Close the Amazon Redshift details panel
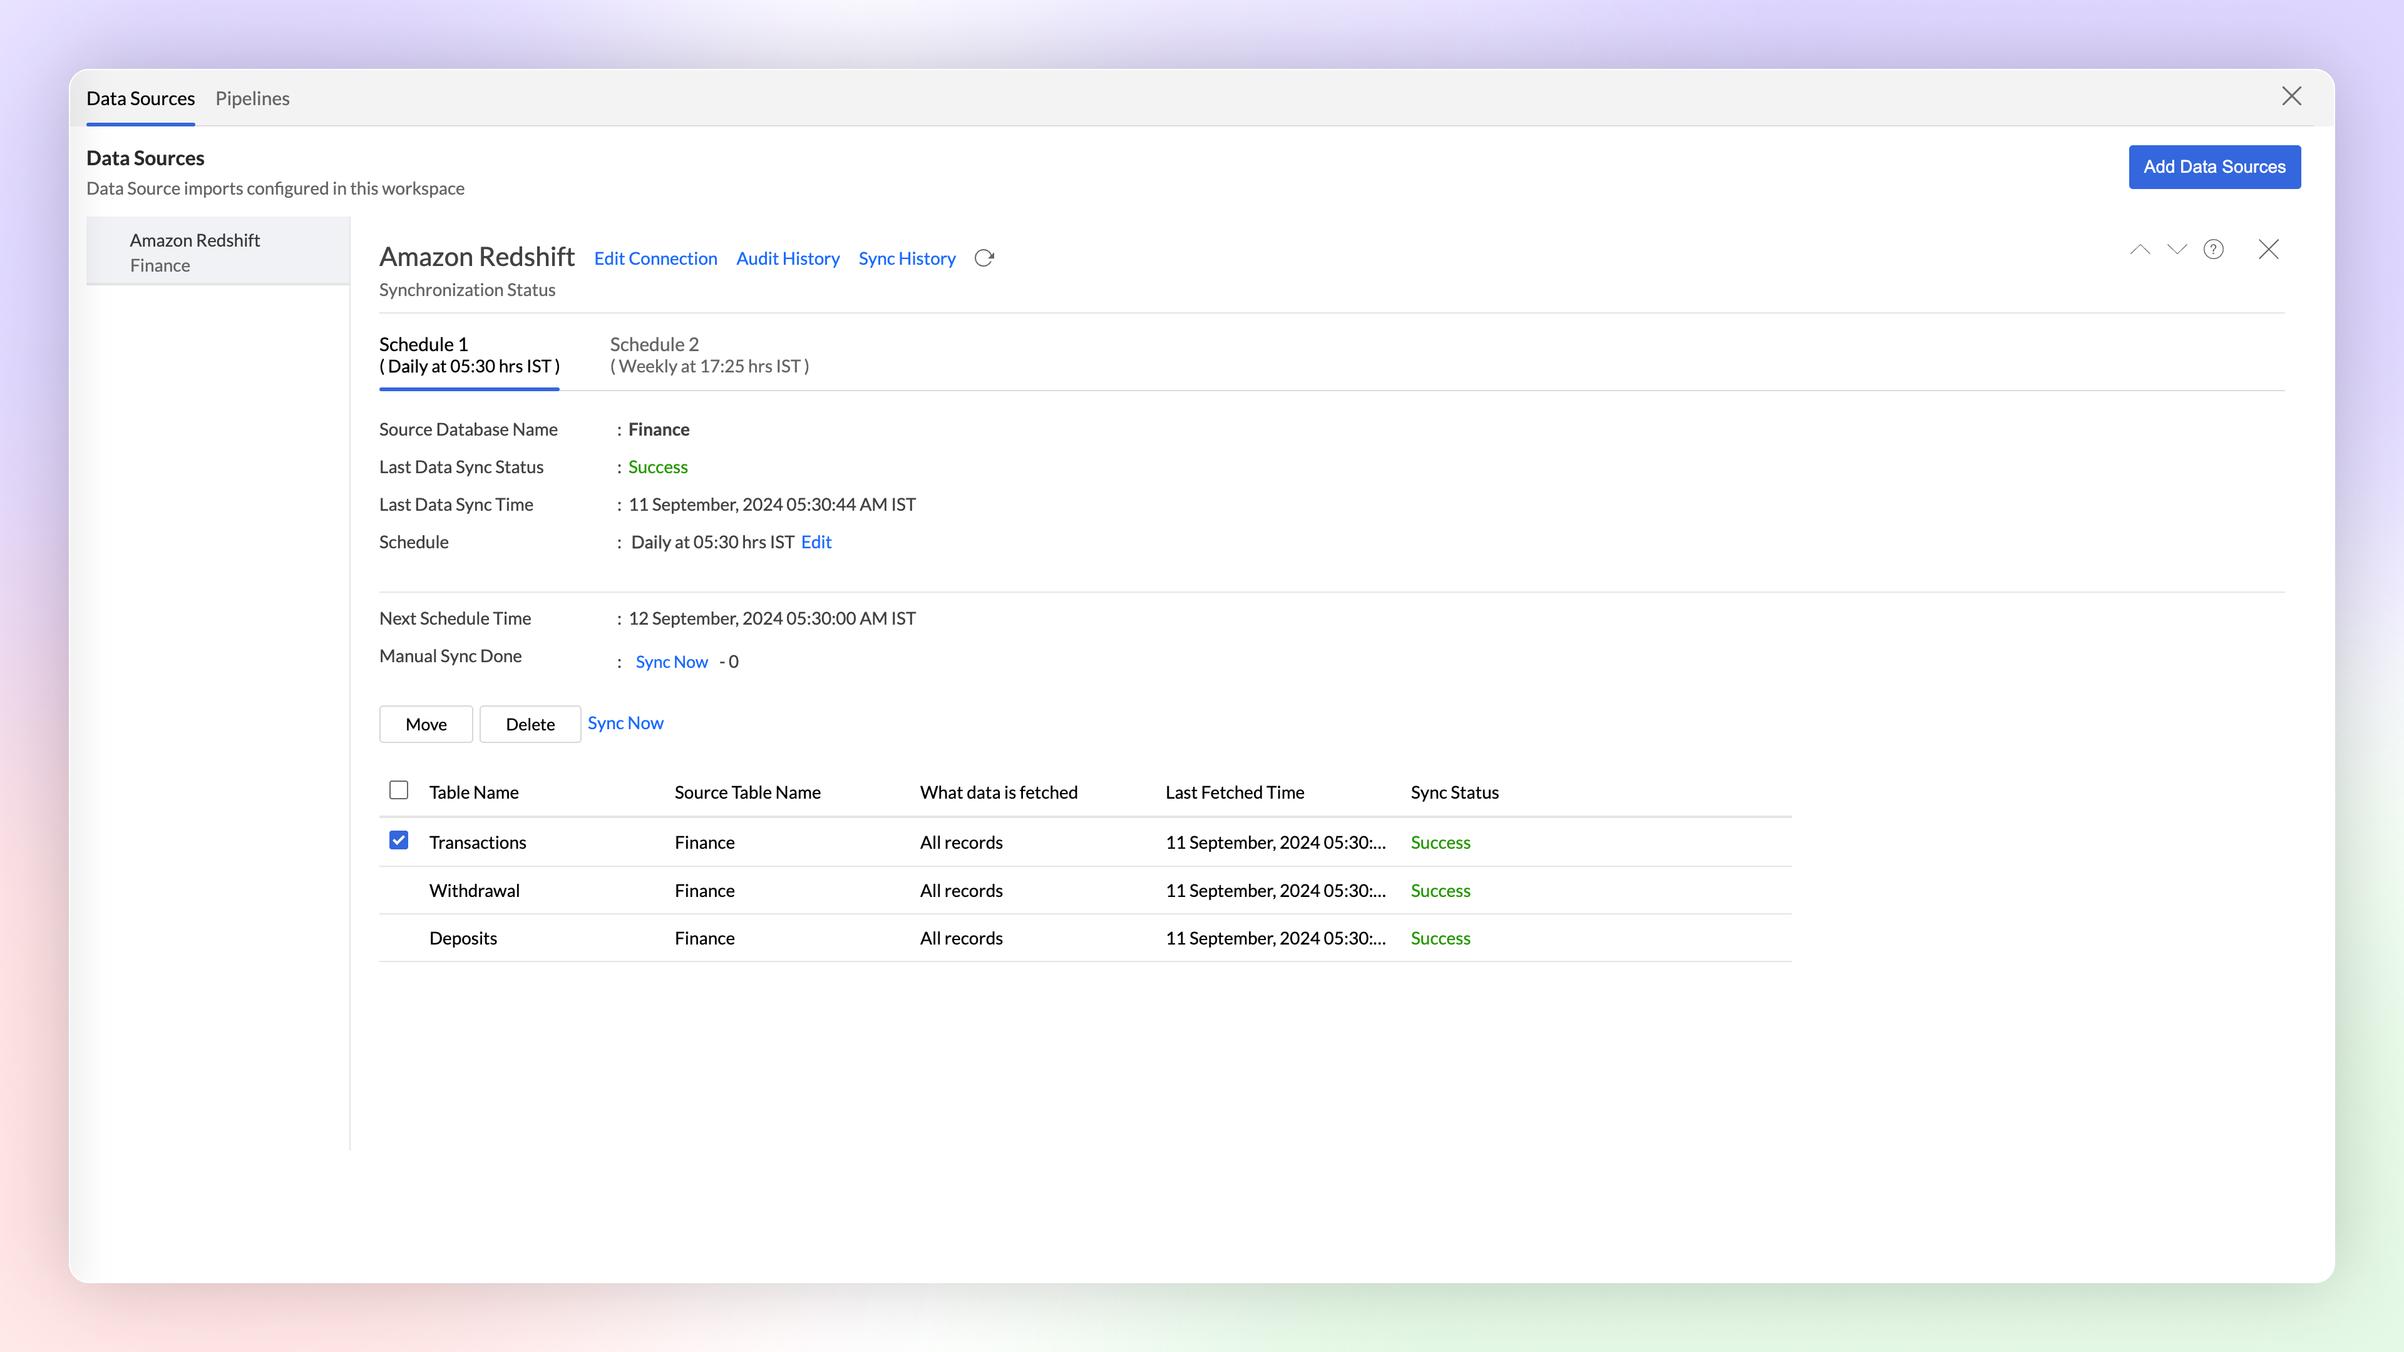This screenshot has width=2404, height=1352. (x=2269, y=249)
